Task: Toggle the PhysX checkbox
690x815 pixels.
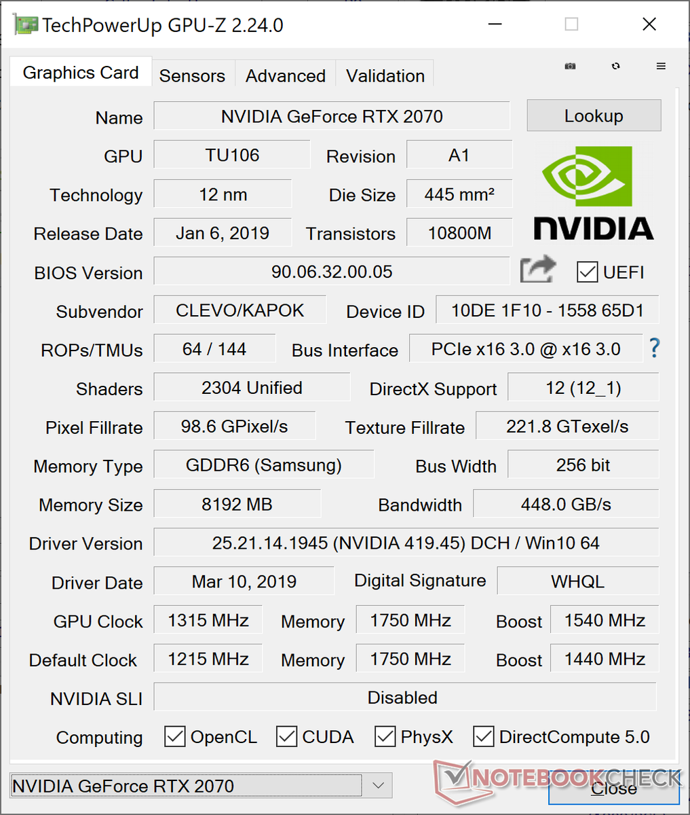Action: [x=385, y=737]
